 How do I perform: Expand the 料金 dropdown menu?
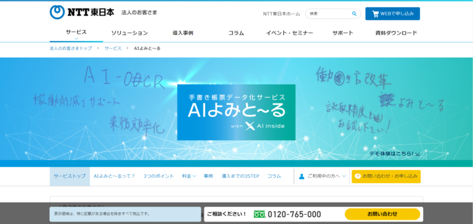click(x=189, y=177)
